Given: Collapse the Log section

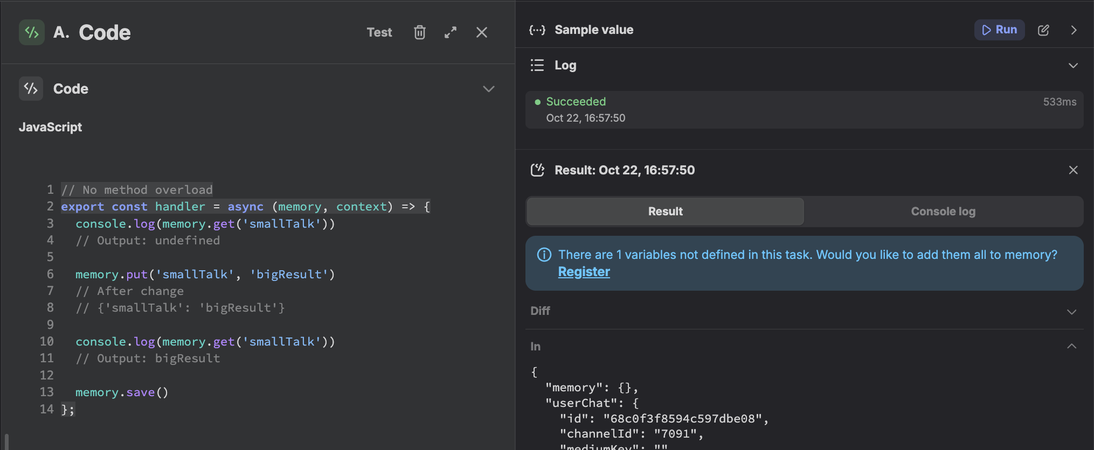Looking at the screenshot, I should pos(1073,66).
